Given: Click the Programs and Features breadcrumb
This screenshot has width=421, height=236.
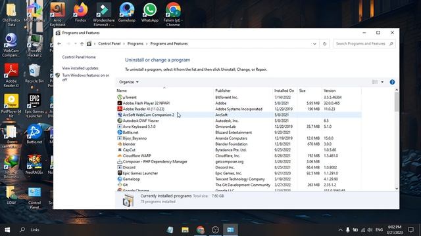Looking at the screenshot, I should (x=169, y=44).
